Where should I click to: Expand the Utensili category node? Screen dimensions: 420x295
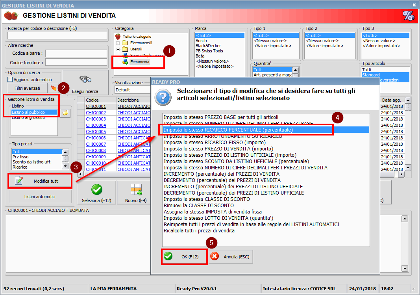coord(117,49)
